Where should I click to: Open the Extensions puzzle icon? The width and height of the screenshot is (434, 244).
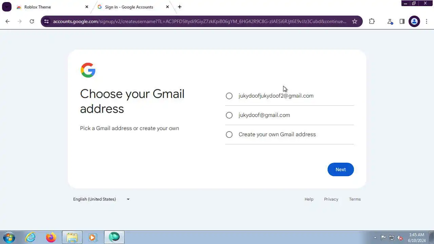(372, 21)
